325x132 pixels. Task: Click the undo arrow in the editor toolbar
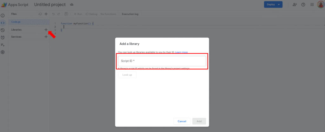54,14
